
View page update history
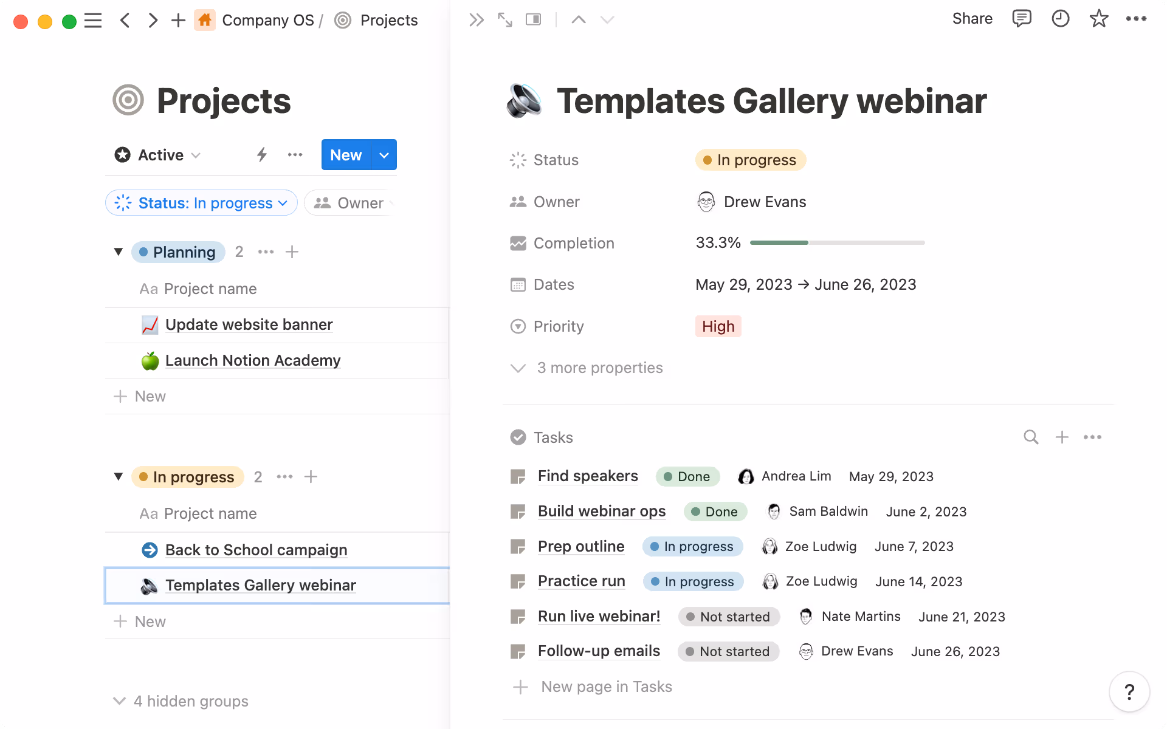pos(1060,19)
